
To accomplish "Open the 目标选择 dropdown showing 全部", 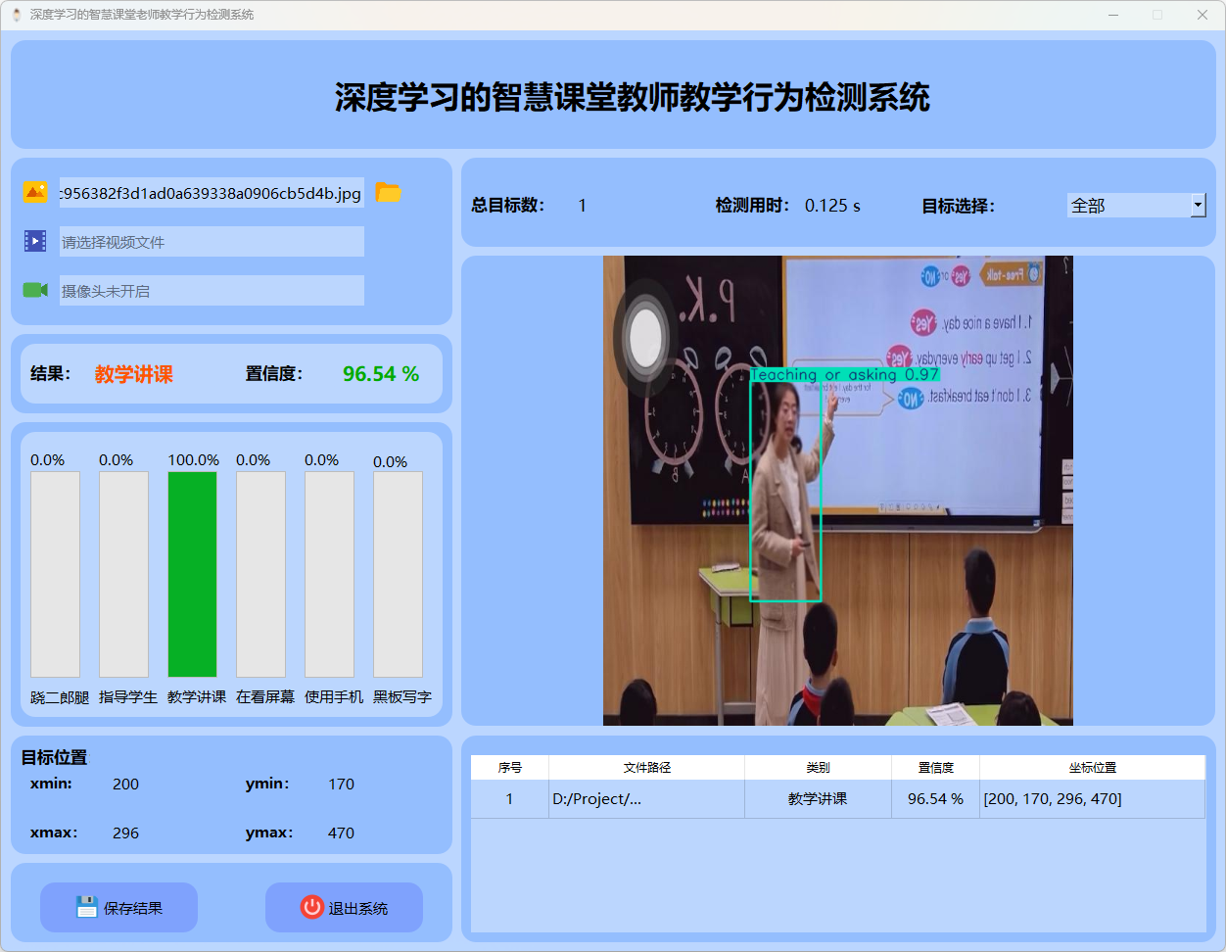I will pyautogui.click(x=1137, y=206).
